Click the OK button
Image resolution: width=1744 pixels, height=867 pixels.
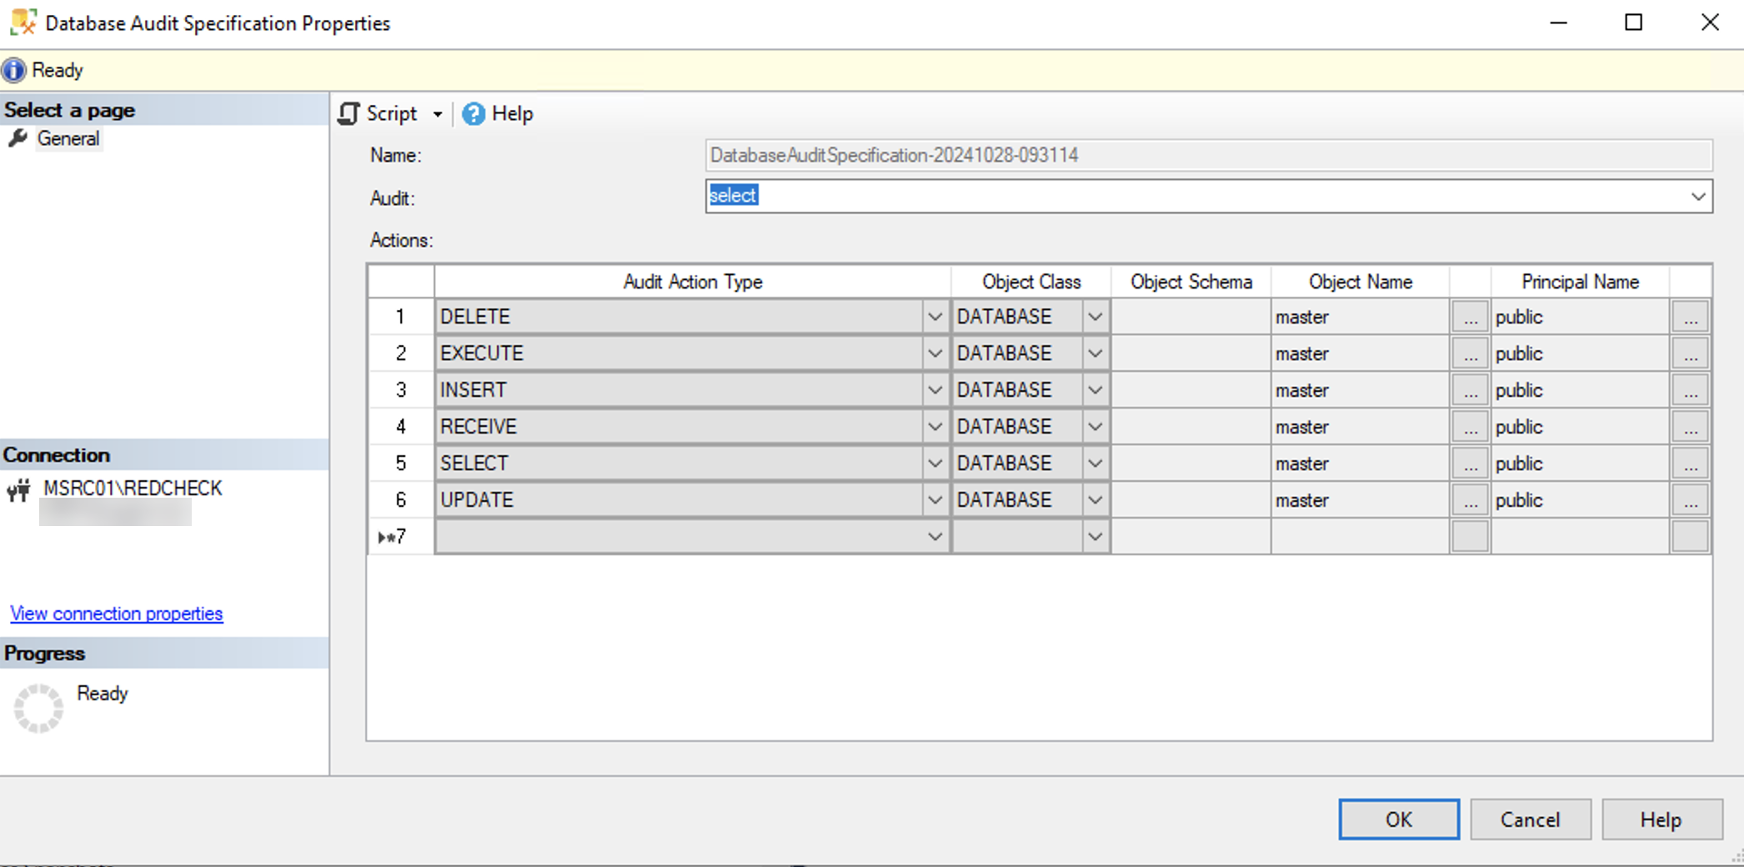click(1398, 819)
